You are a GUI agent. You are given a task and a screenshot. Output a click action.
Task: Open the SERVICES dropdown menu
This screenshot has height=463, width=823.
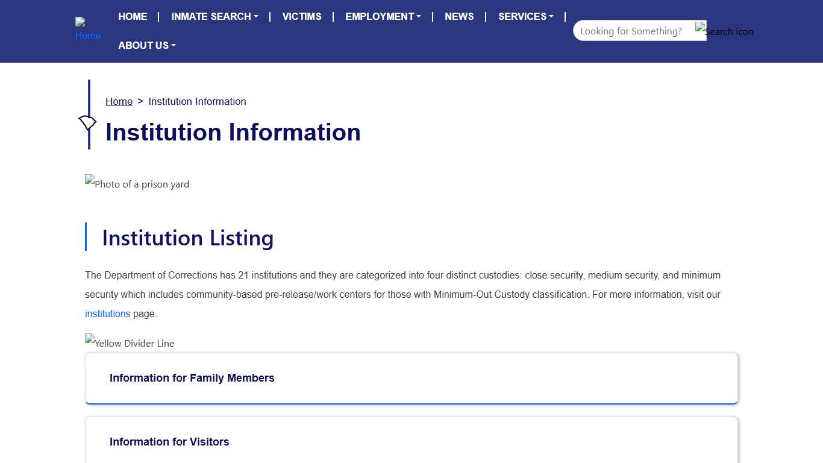click(525, 16)
